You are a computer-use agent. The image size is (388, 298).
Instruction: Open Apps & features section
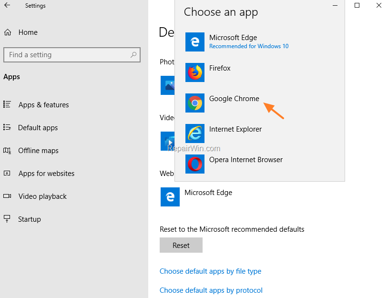coord(43,105)
